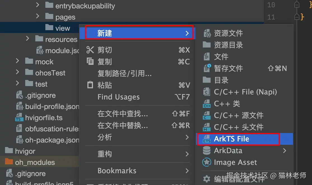
Task: Click the view folder icon
Action: tap(49, 27)
